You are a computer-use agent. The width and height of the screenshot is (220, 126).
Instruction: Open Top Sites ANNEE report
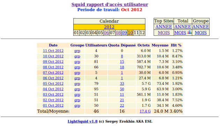tap(163, 27)
